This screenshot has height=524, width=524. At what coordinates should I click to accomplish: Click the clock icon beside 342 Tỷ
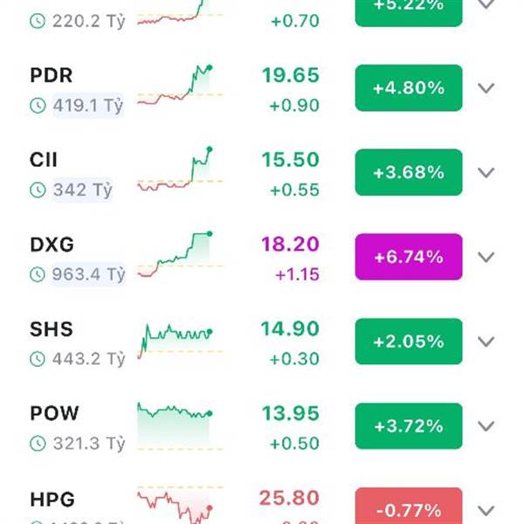[38, 190]
